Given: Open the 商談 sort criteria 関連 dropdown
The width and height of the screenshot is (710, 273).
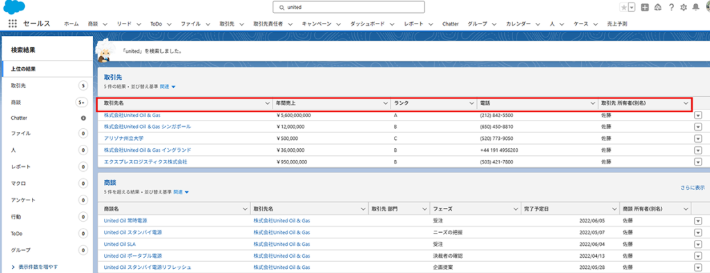Looking at the screenshot, I should 181,192.
